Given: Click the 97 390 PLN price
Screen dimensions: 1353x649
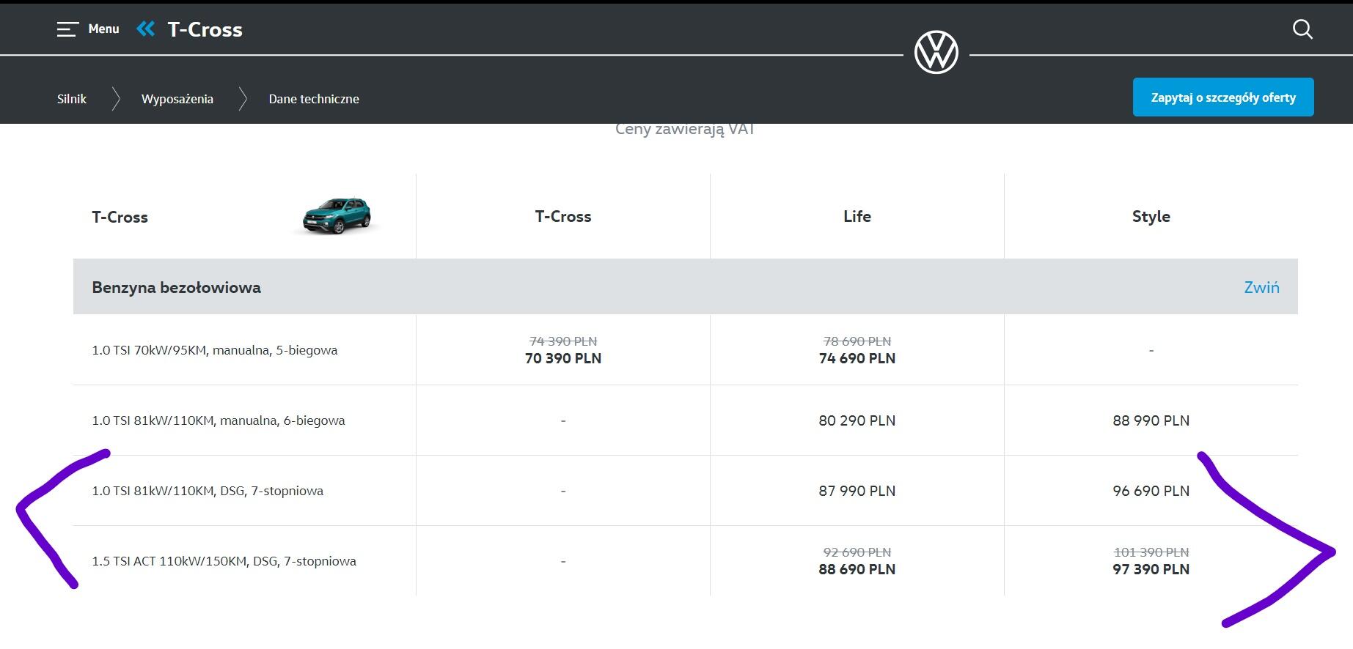Looking at the screenshot, I should tap(1151, 569).
